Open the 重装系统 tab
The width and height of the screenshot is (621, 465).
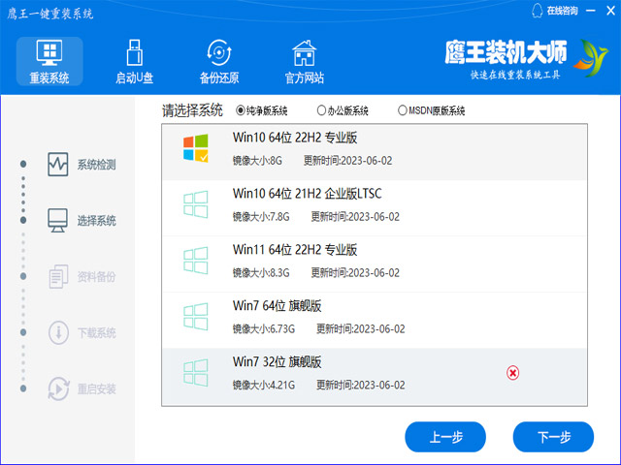pos(49,61)
